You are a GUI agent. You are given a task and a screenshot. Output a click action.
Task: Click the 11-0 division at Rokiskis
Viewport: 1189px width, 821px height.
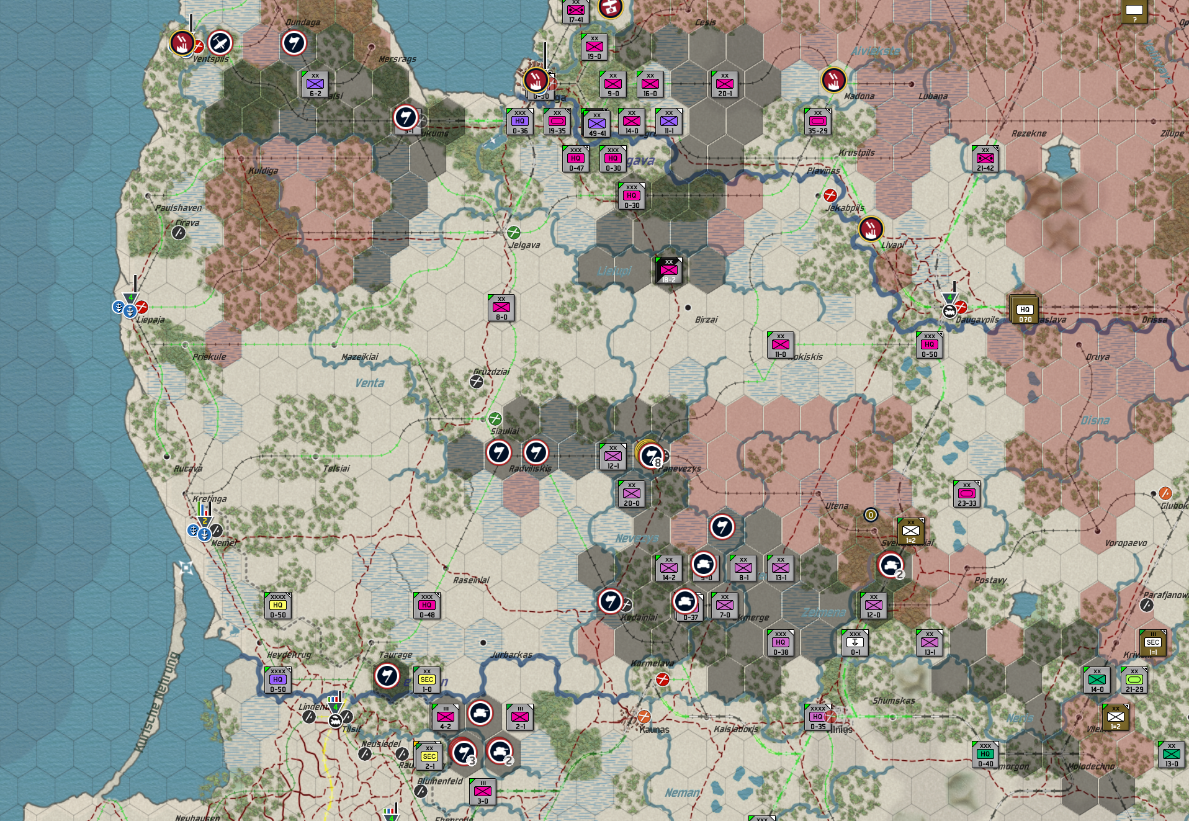(781, 345)
